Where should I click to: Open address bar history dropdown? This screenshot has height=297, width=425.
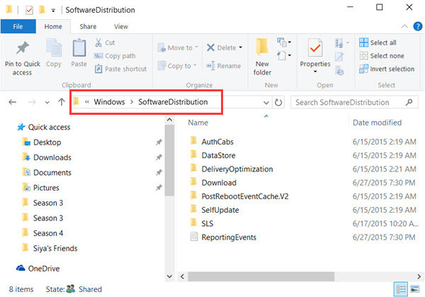click(x=266, y=103)
